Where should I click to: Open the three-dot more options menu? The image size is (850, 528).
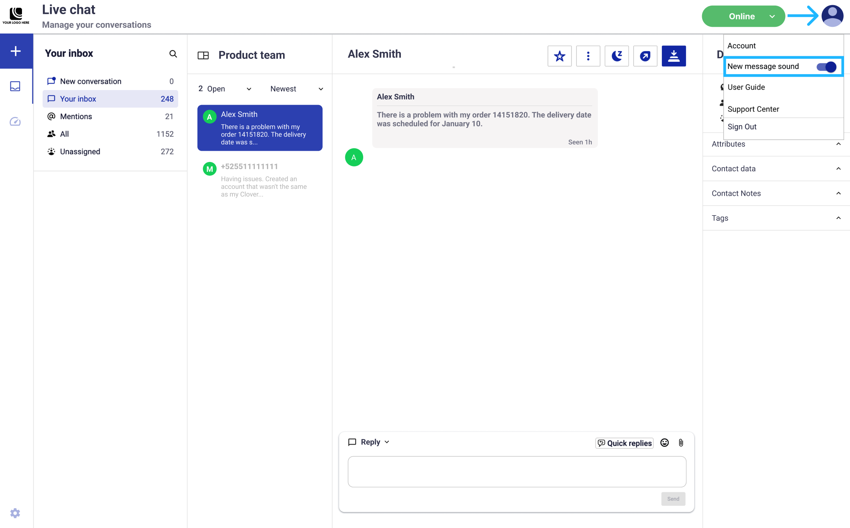coord(588,56)
